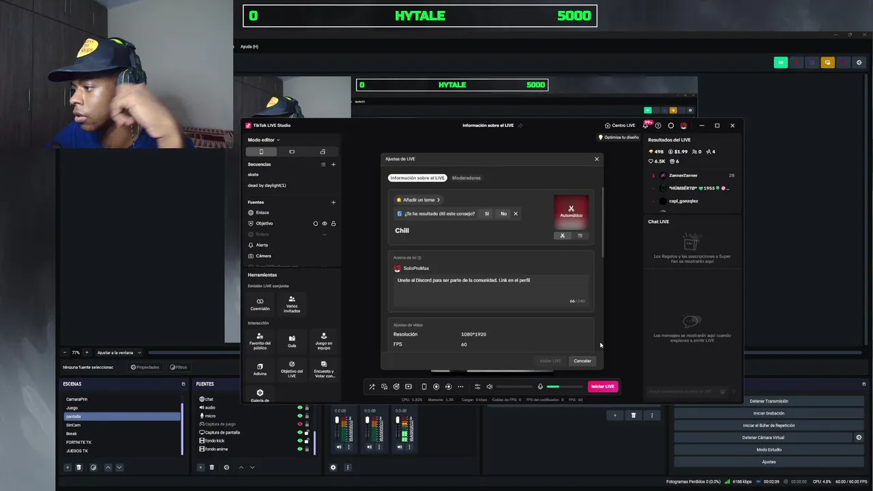Add a new scene in TikTok Secuencias
The height and width of the screenshot is (491, 873).
pyautogui.click(x=334, y=164)
